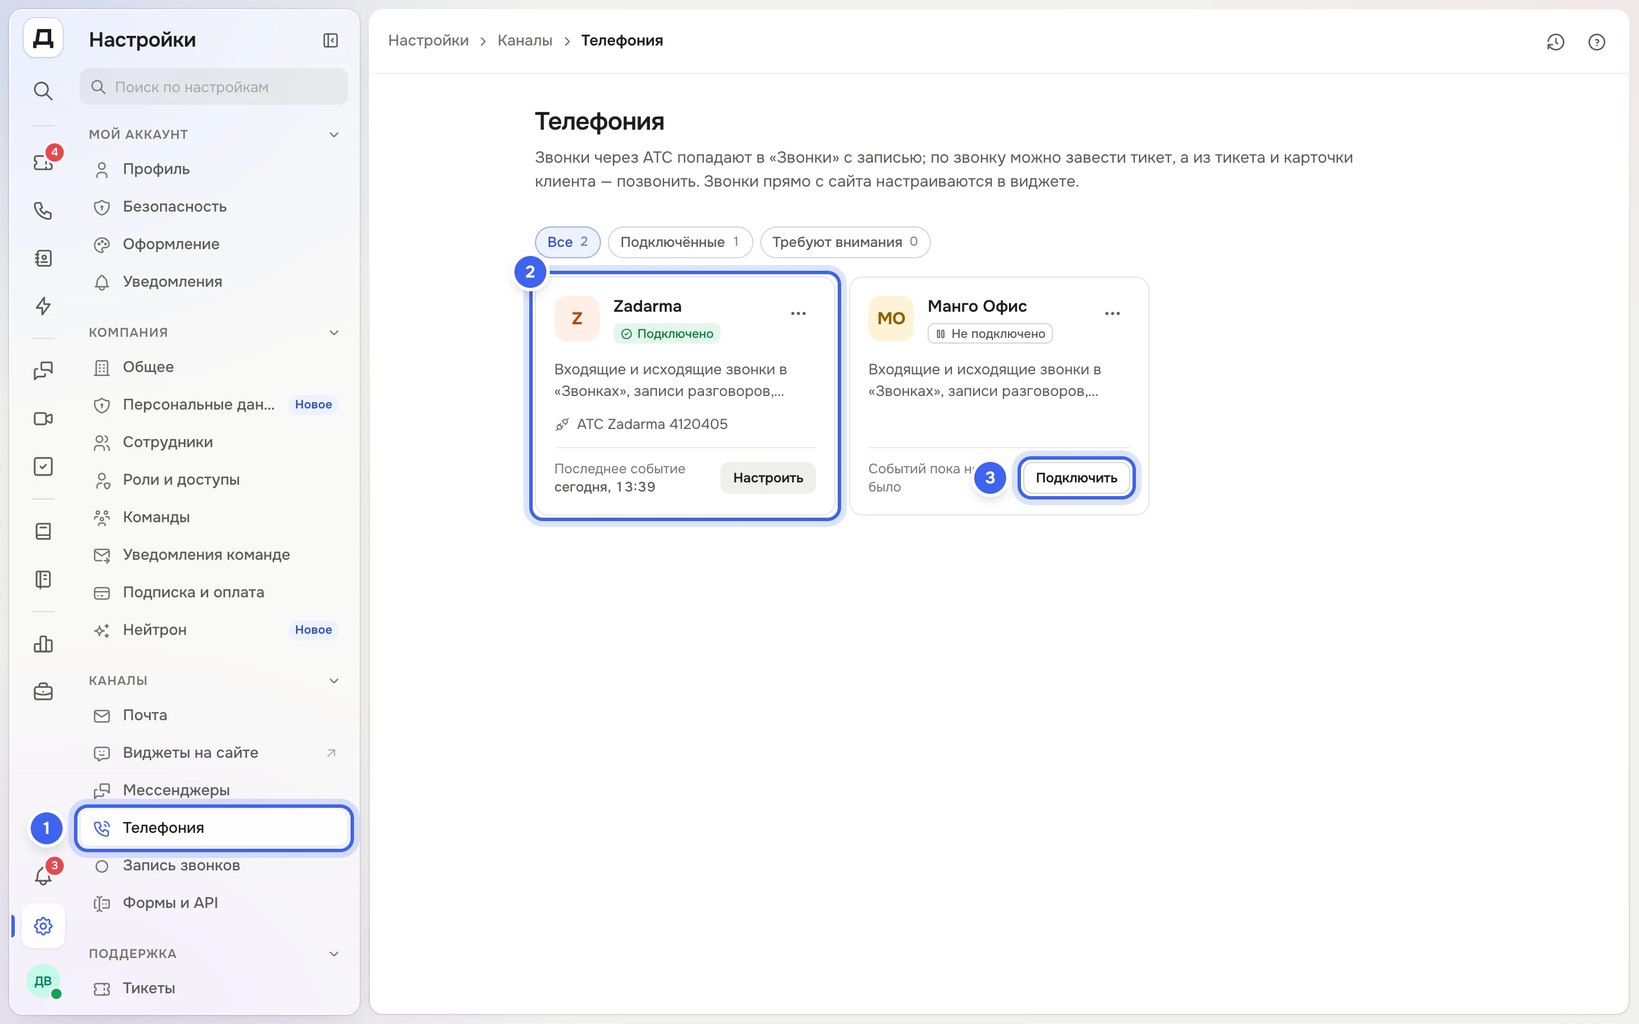
Task: Select the Все filter tab
Action: point(567,242)
